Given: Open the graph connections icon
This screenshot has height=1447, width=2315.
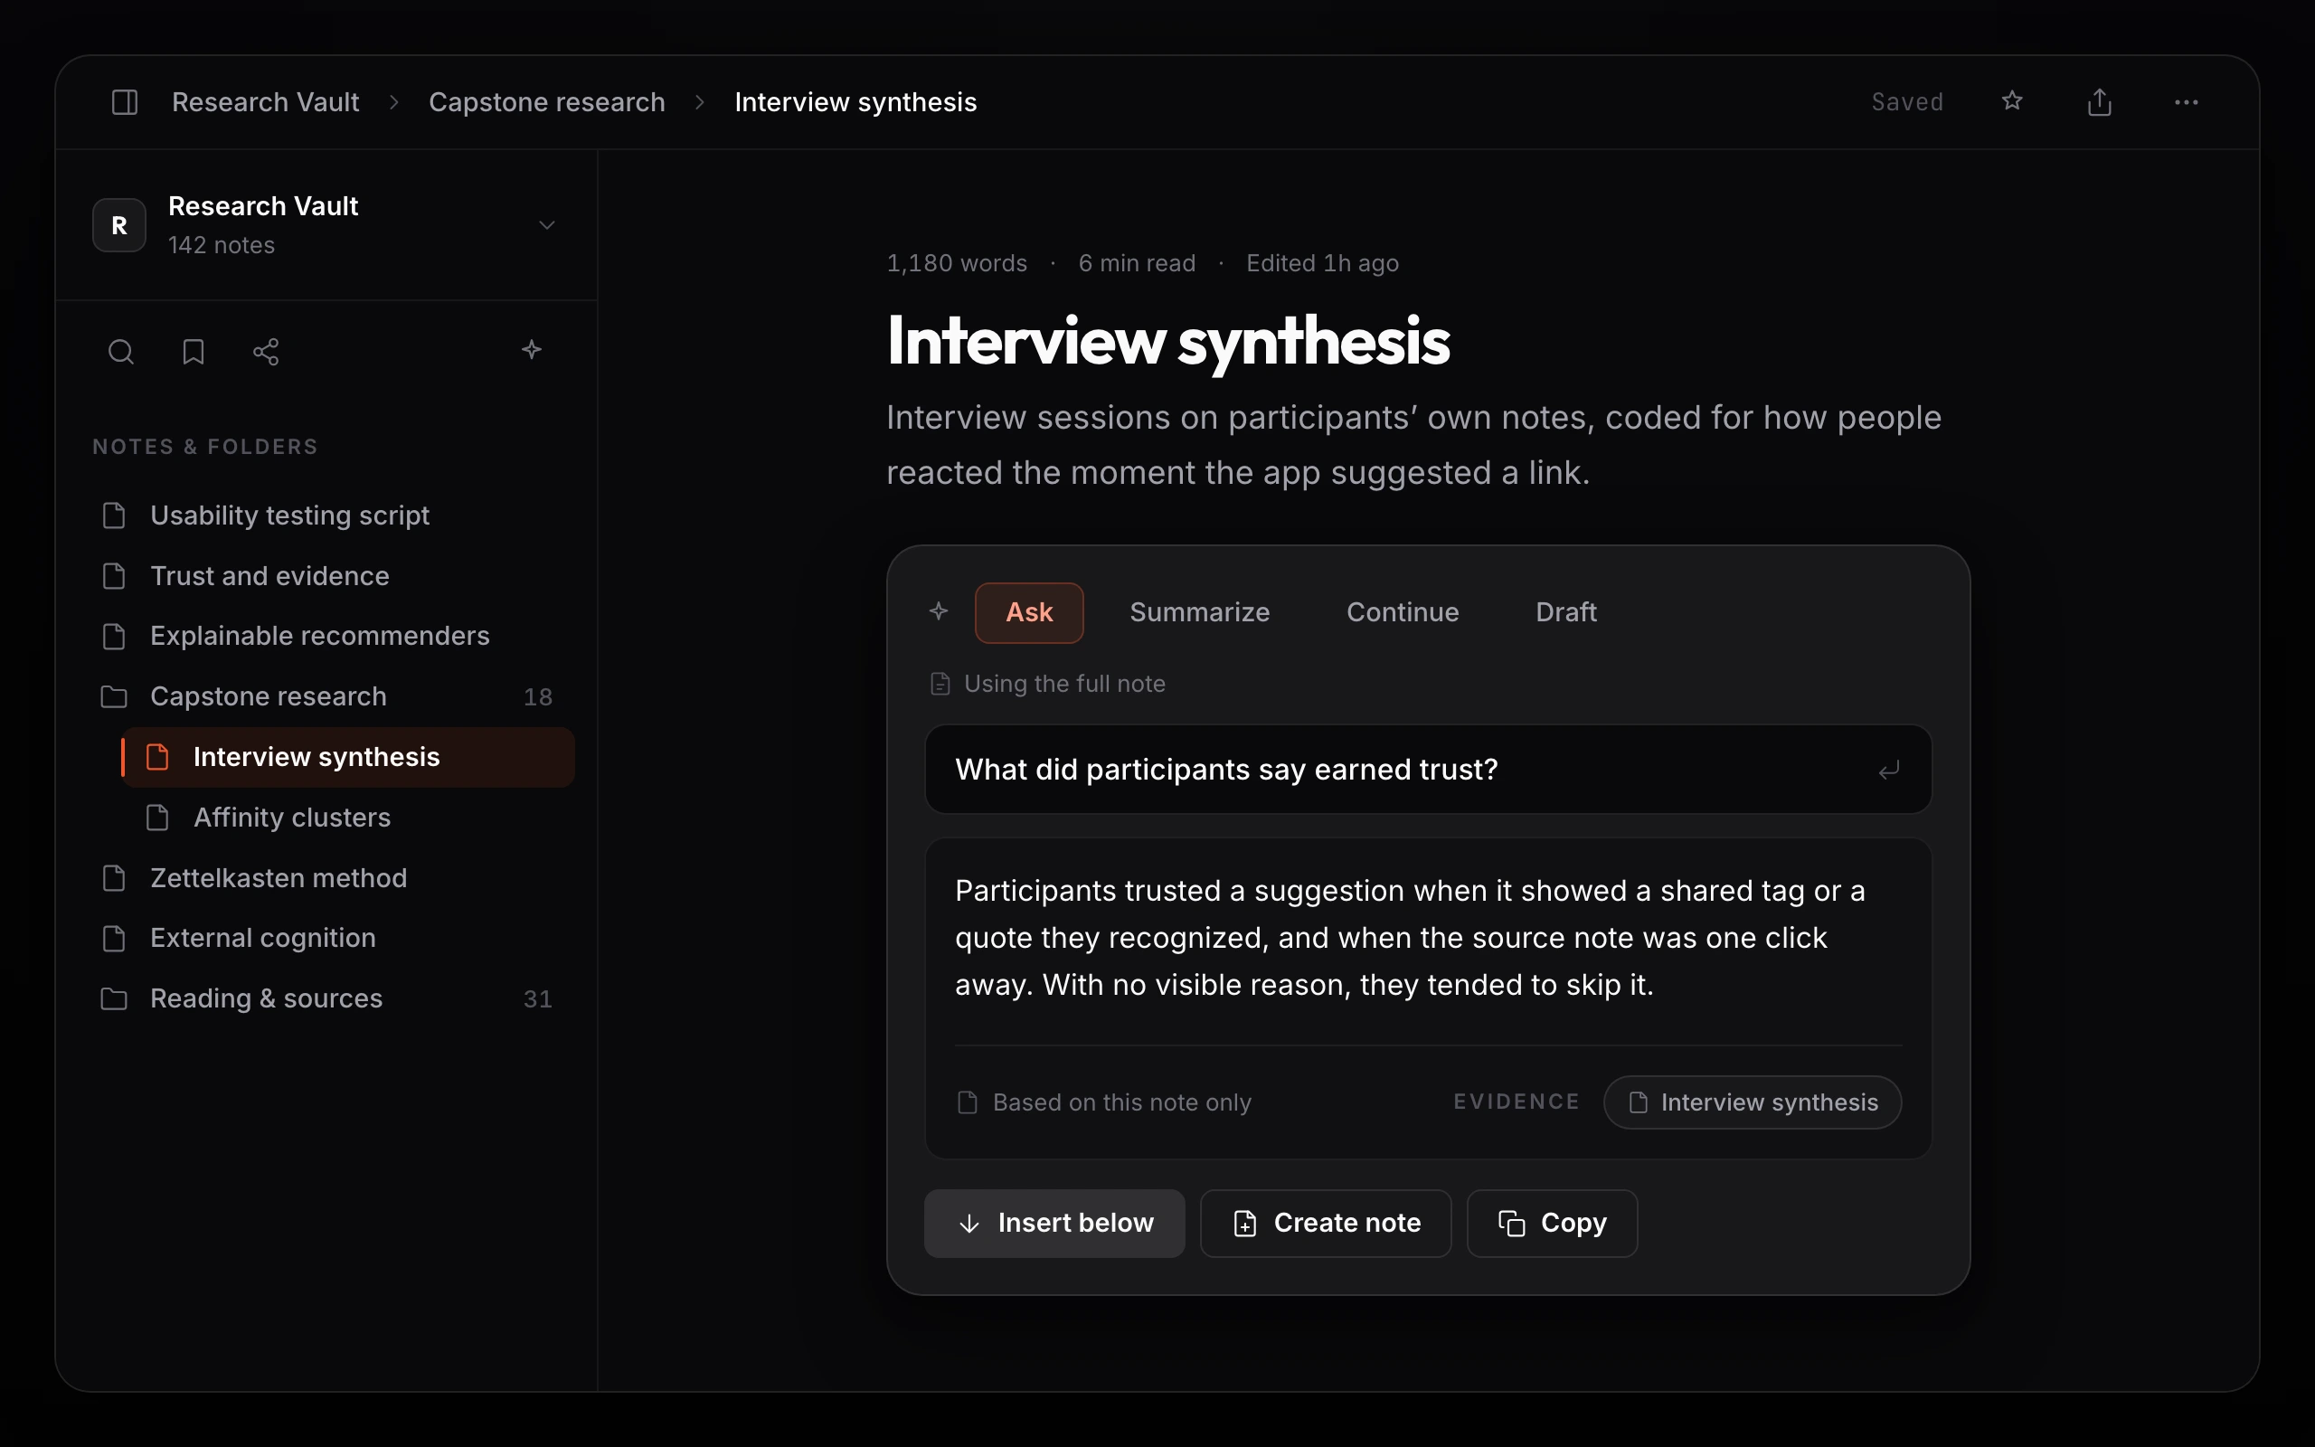Looking at the screenshot, I should click(x=266, y=351).
